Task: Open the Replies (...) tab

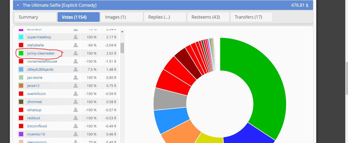Action: pos(165,17)
